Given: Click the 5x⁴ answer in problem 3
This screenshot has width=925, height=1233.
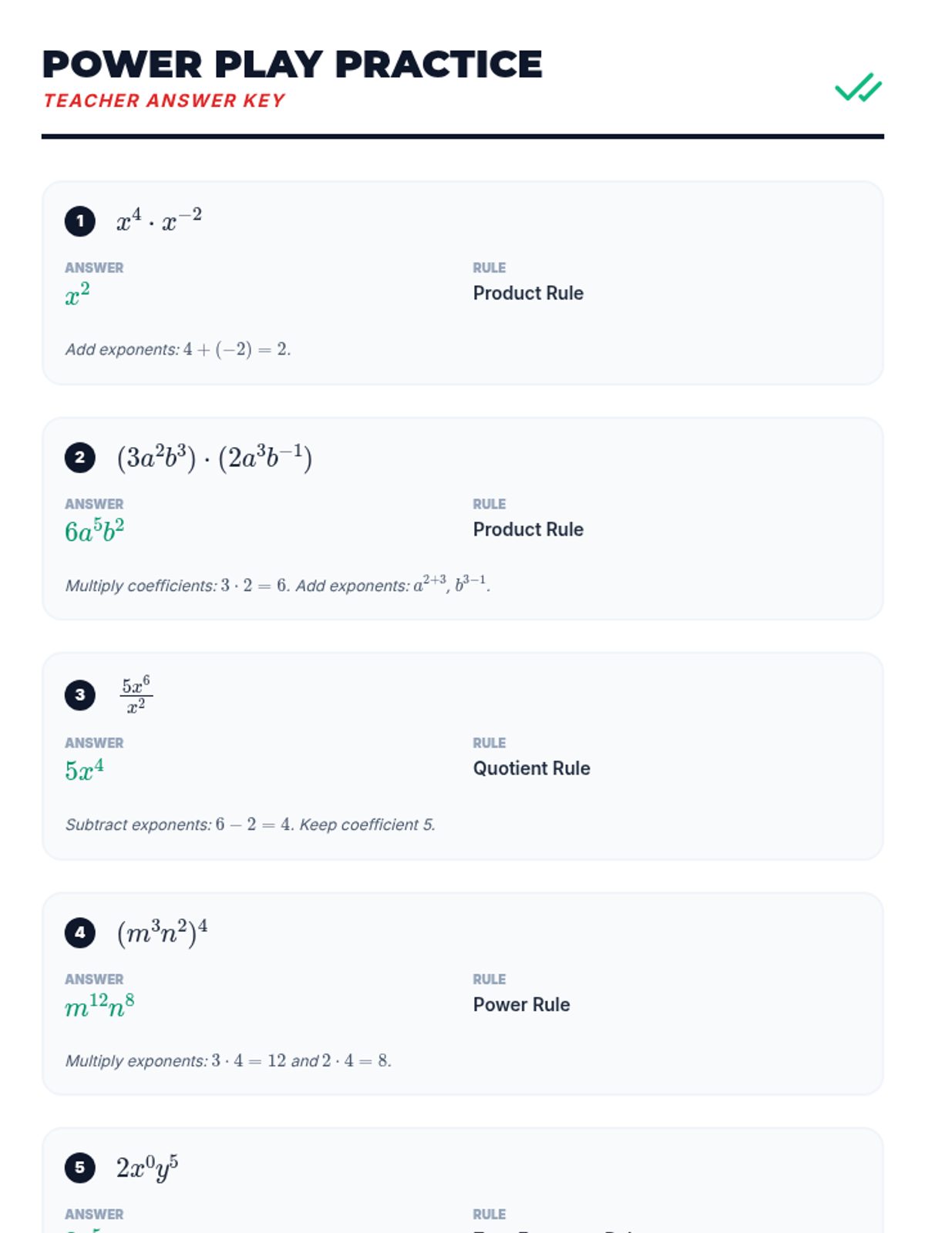Looking at the screenshot, I should [84, 770].
